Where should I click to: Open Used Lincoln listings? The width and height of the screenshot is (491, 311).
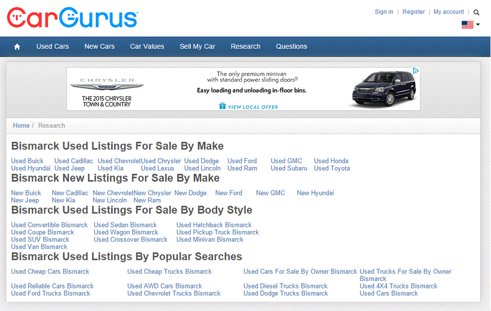click(x=202, y=168)
